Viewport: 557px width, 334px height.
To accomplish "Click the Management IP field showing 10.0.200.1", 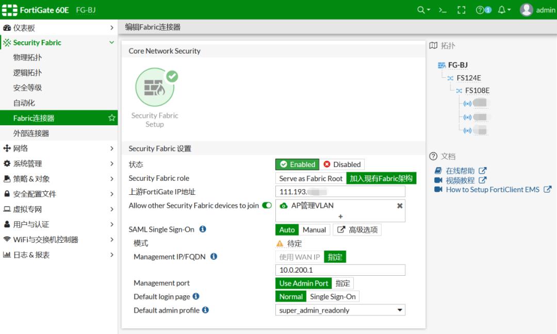I will (x=340, y=270).
